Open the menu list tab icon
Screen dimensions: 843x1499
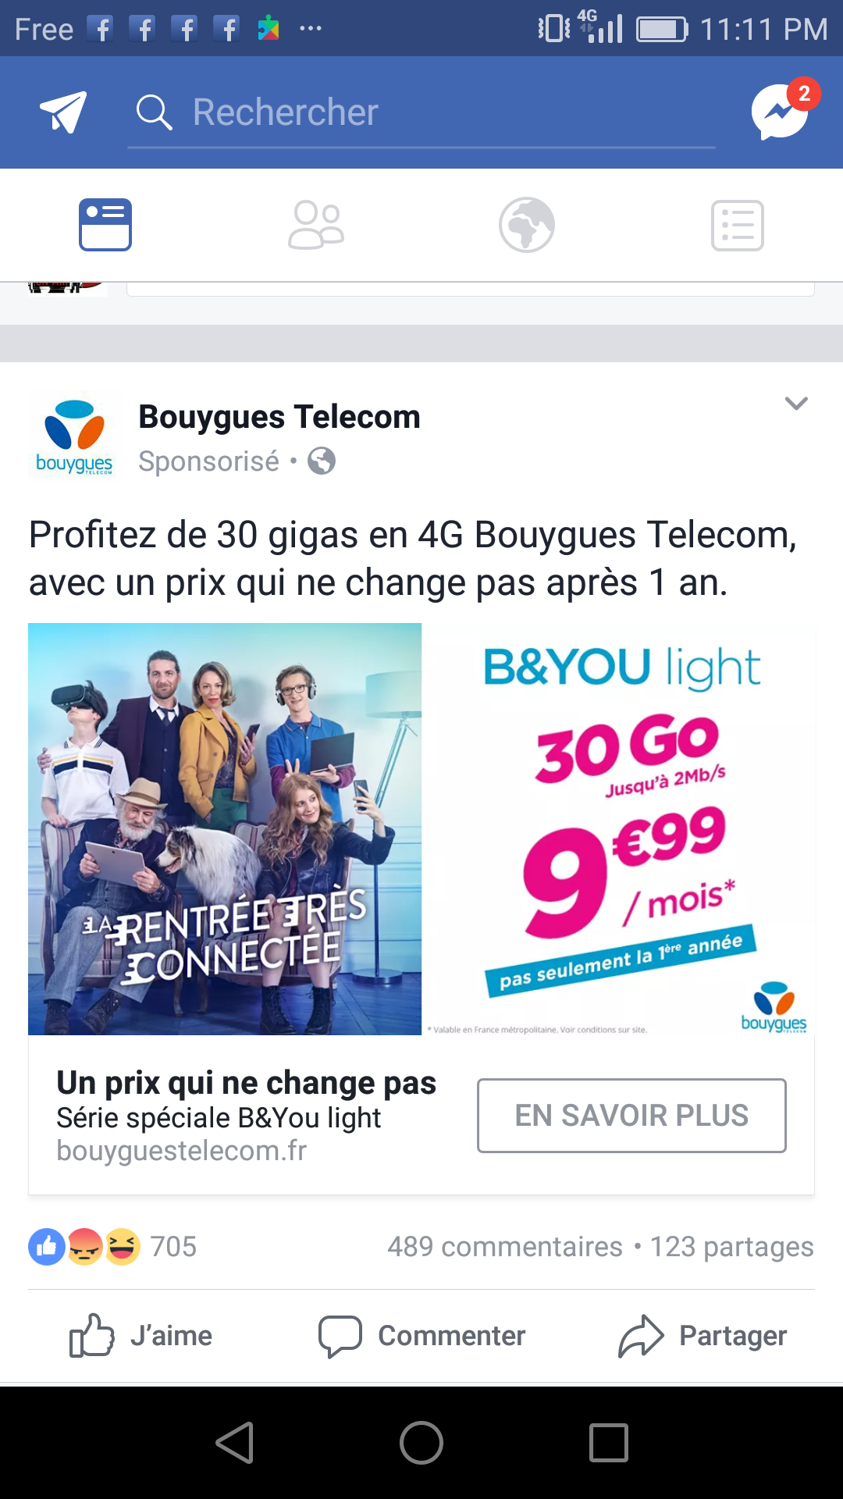738,225
